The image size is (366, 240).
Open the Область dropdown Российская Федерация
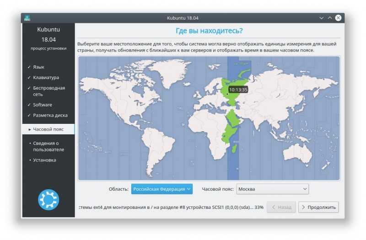[x=162, y=189]
